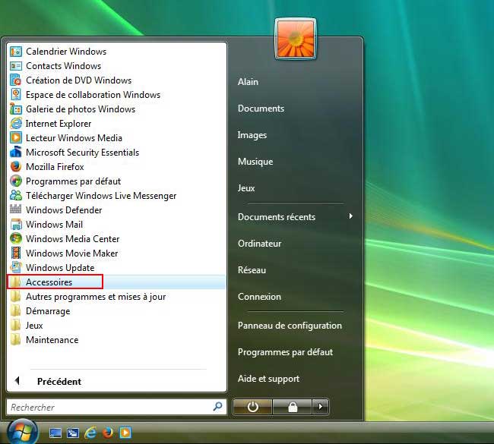Open Panneau de configuration
Screen dimensions: 494x444
(290, 326)
